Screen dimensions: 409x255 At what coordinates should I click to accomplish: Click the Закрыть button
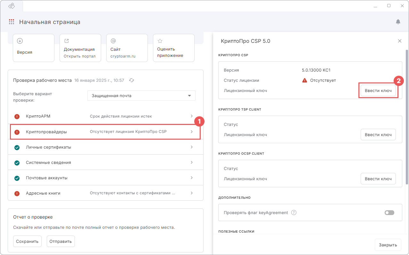[x=388, y=245]
